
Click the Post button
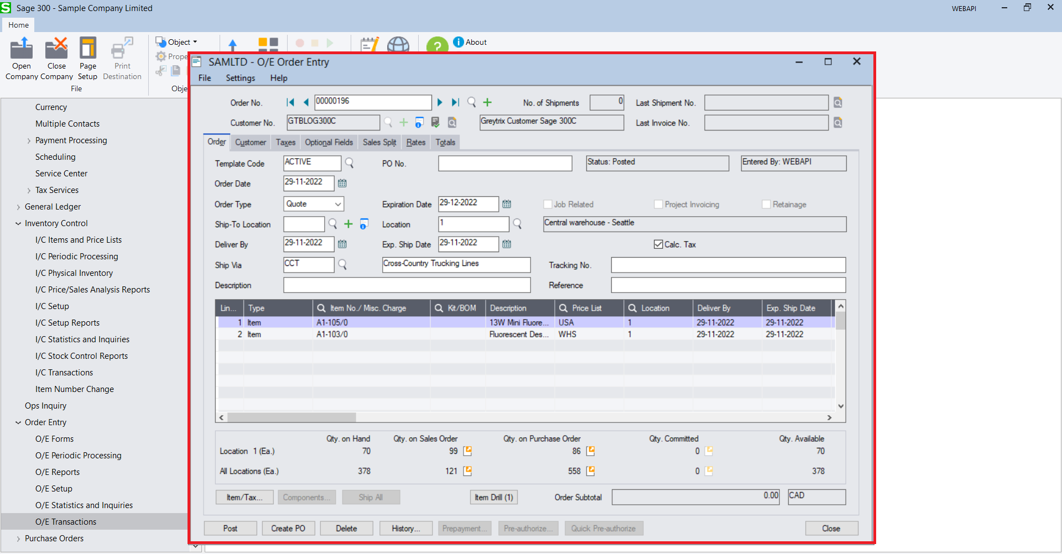230,529
